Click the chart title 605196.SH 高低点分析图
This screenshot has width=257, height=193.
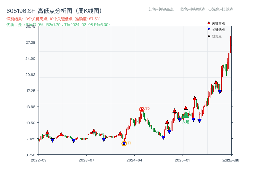pyautogui.click(x=54, y=11)
